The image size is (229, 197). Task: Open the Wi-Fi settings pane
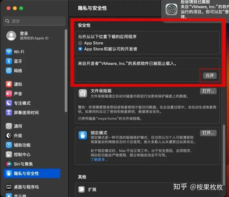coord(32,52)
